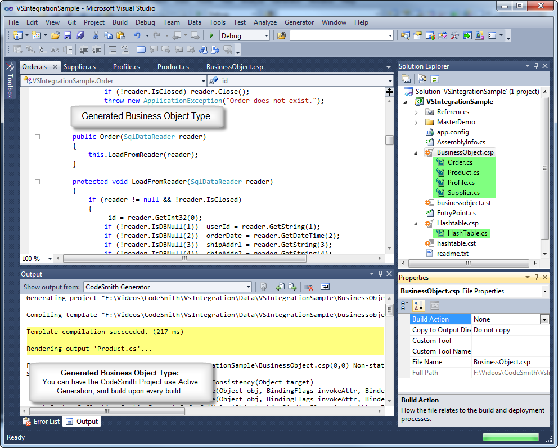Image resolution: width=558 pixels, height=448 pixels.
Task: Toggle auto-hide pin on Solution Explorer
Action: (x=536, y=66)
